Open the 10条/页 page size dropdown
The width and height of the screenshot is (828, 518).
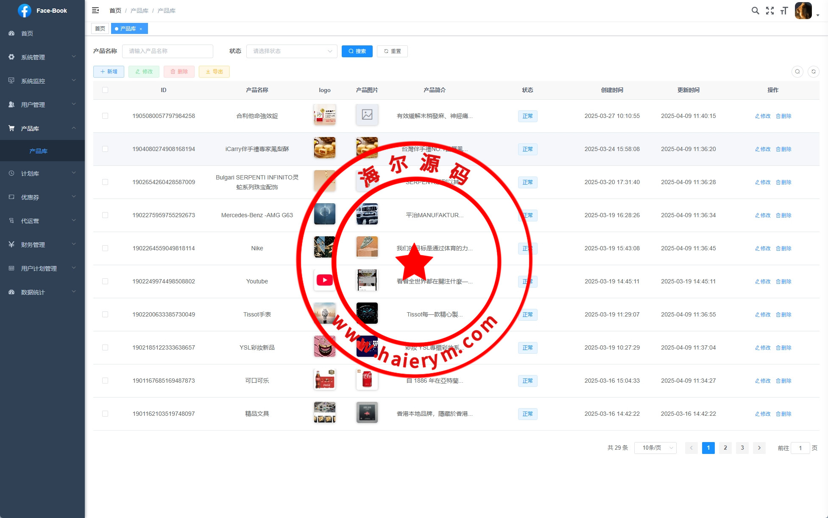click(x=655, y=448)
